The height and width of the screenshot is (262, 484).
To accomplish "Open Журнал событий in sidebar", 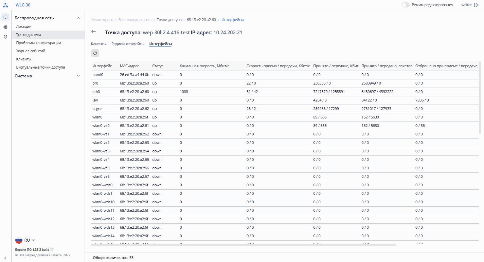I will tap(31, 51).
